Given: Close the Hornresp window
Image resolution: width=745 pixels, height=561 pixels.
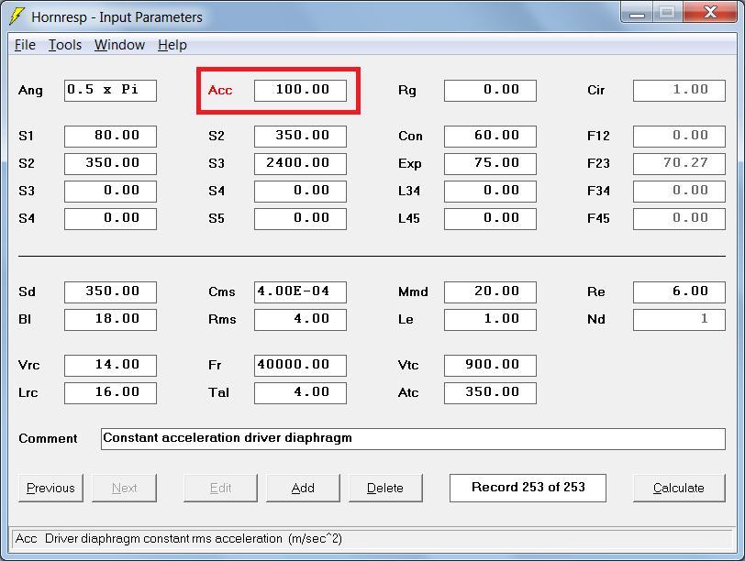Looking at the screenshot, I should coord(710,13).
